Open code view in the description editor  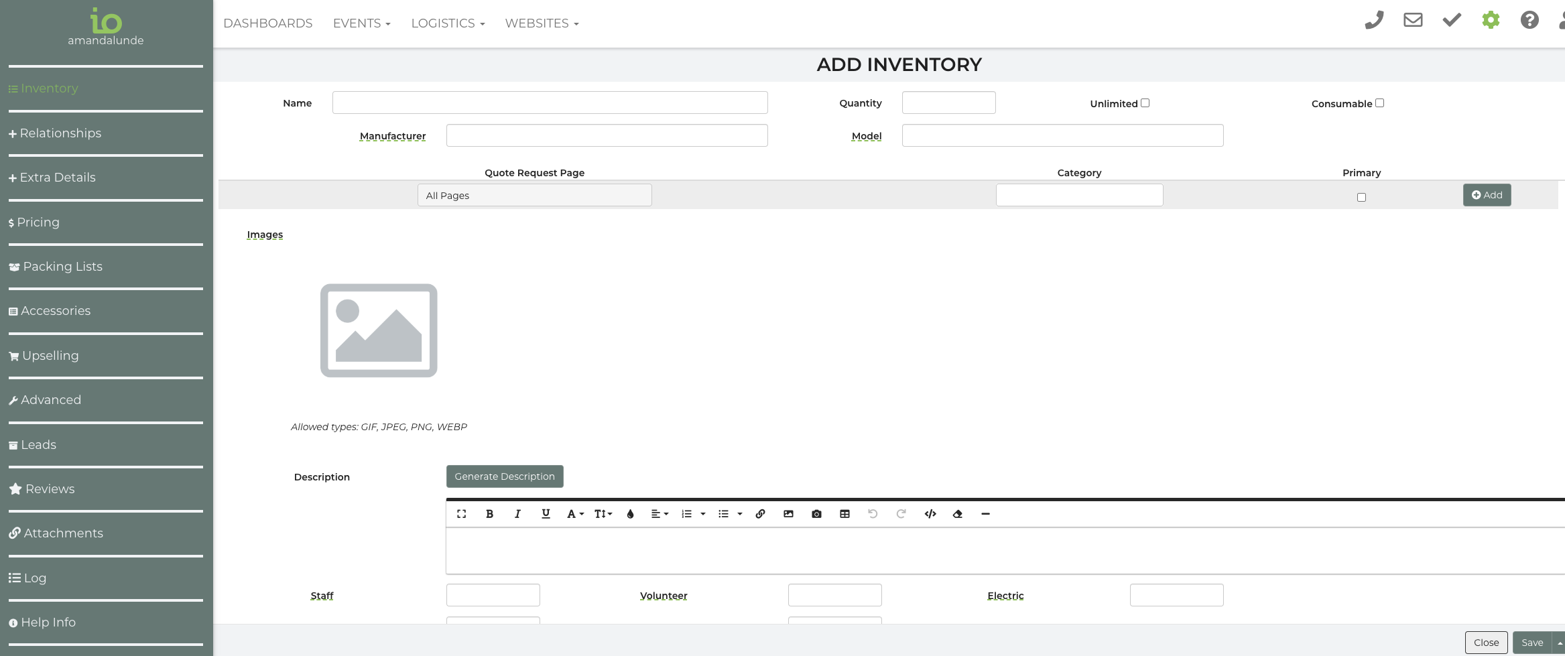tap(930, 514)
